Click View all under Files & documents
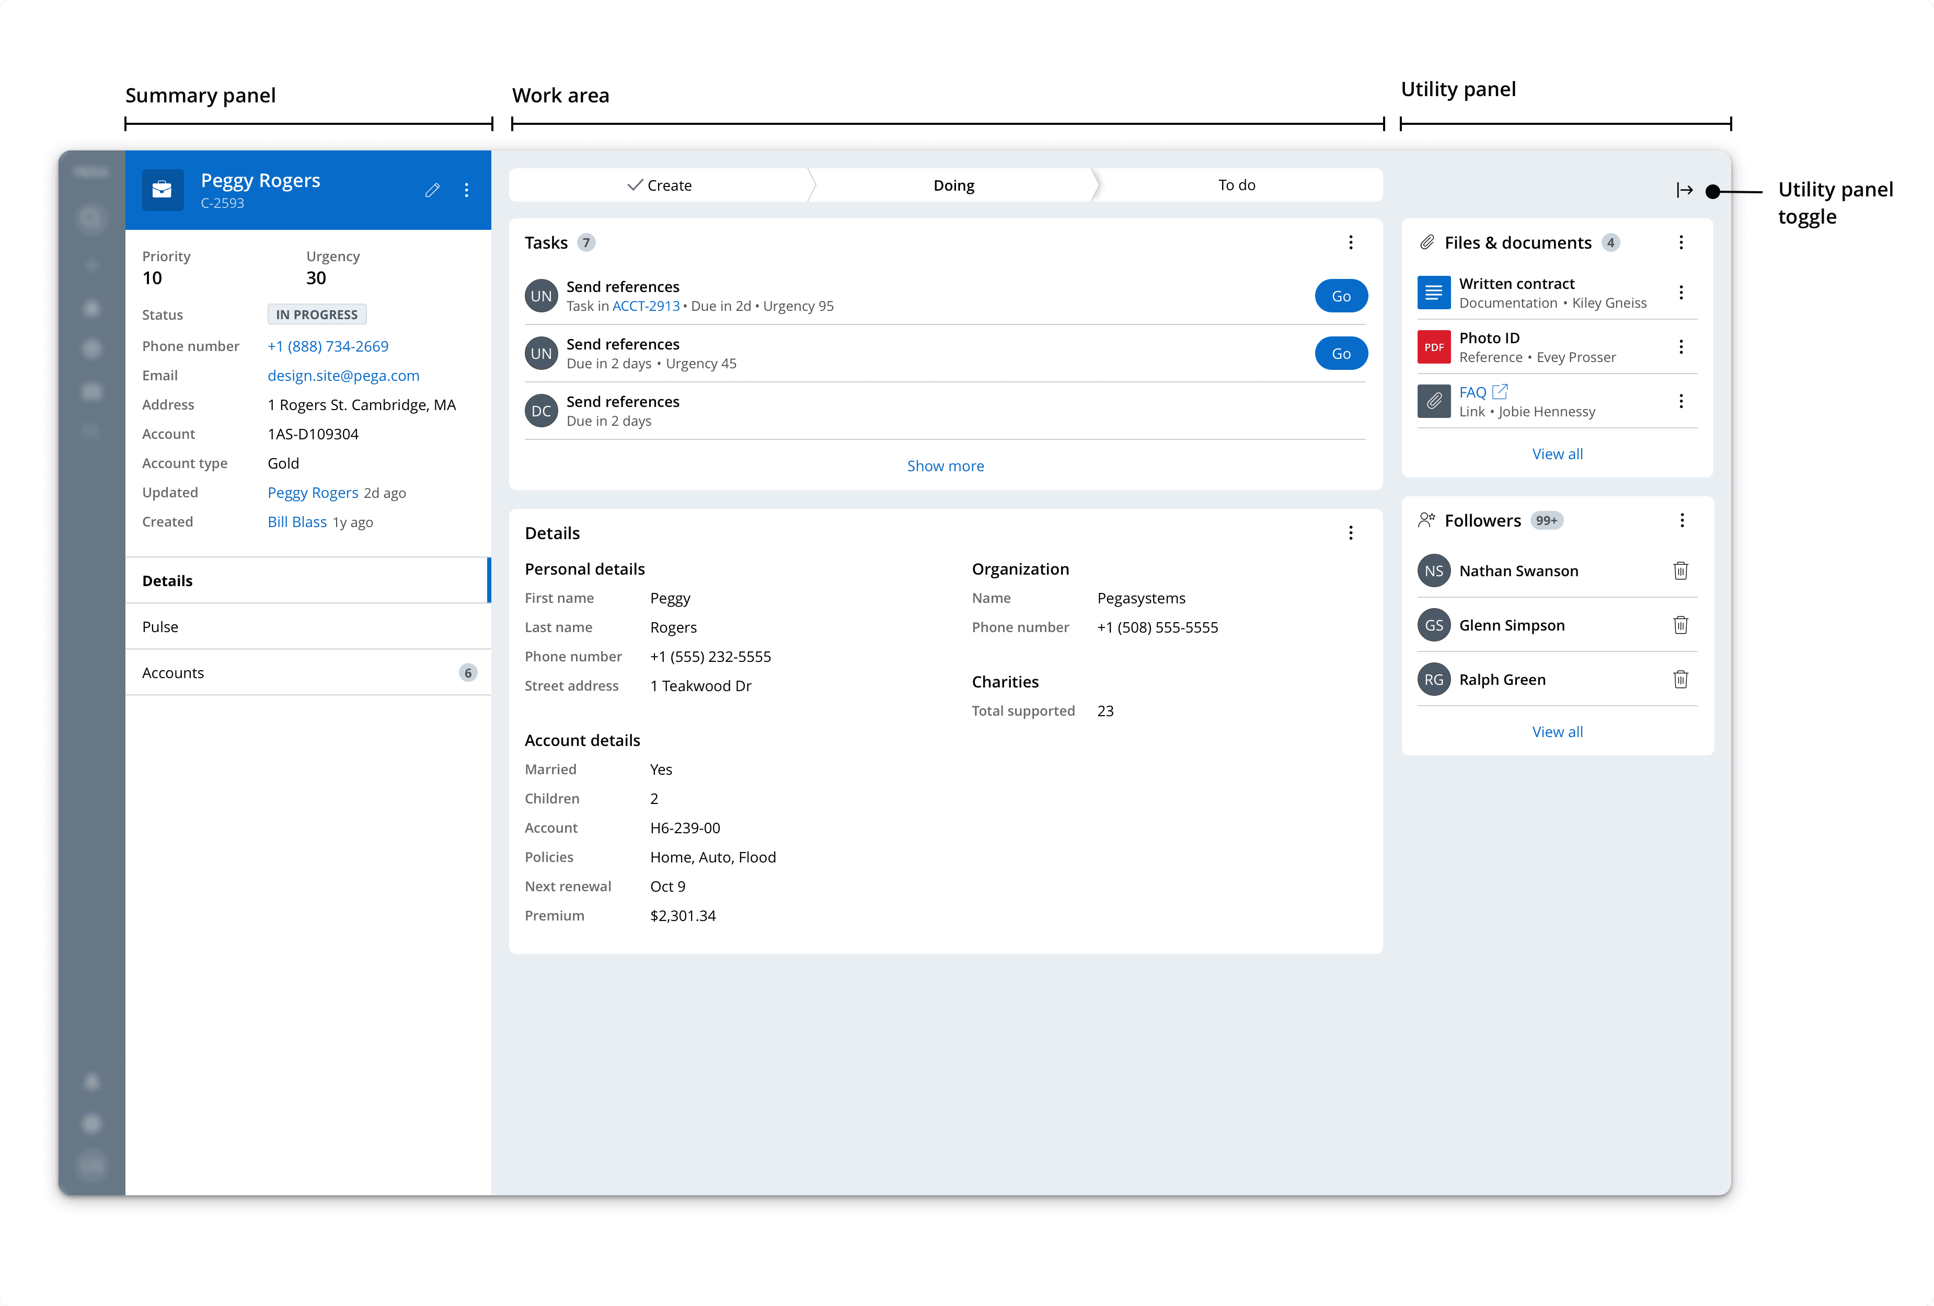 pos(1557,453)
